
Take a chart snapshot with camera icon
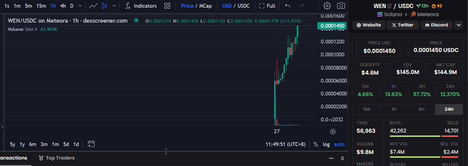(341, 6)
